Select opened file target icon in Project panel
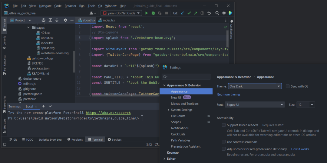 43,20
